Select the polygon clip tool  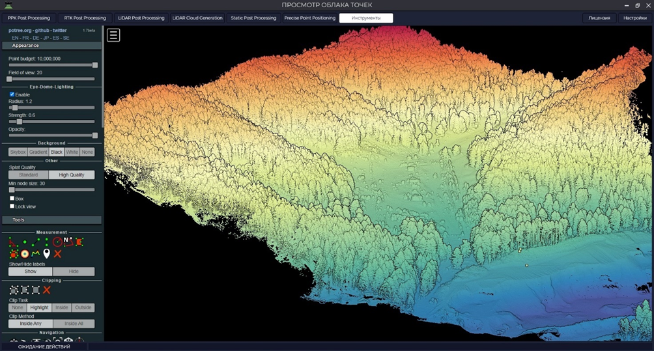(x=25, y=290)
